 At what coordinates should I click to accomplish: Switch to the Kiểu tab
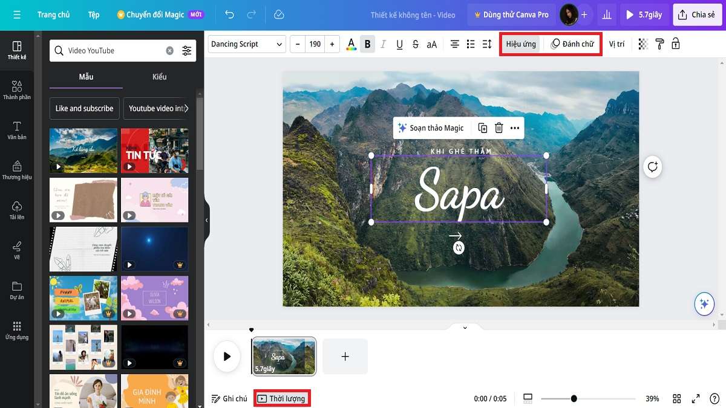pyautogui.click(x=160, y=77)
